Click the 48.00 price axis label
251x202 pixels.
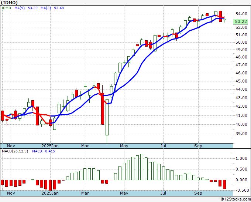click(241, 57)
